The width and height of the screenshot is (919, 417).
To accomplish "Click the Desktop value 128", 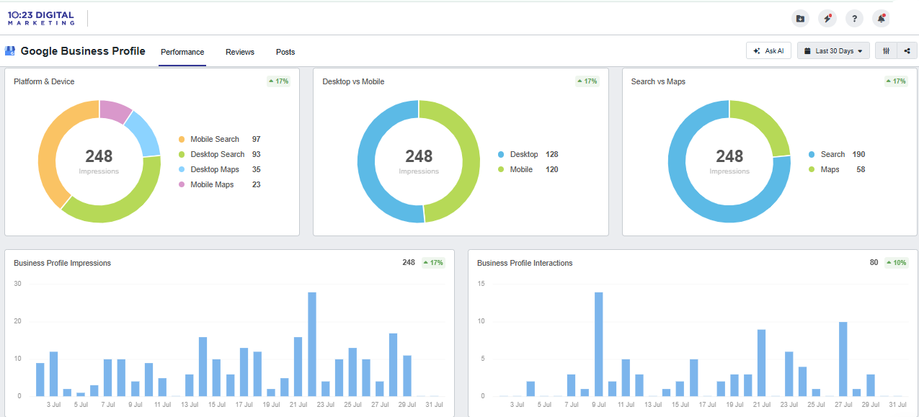I will point(552,154).
